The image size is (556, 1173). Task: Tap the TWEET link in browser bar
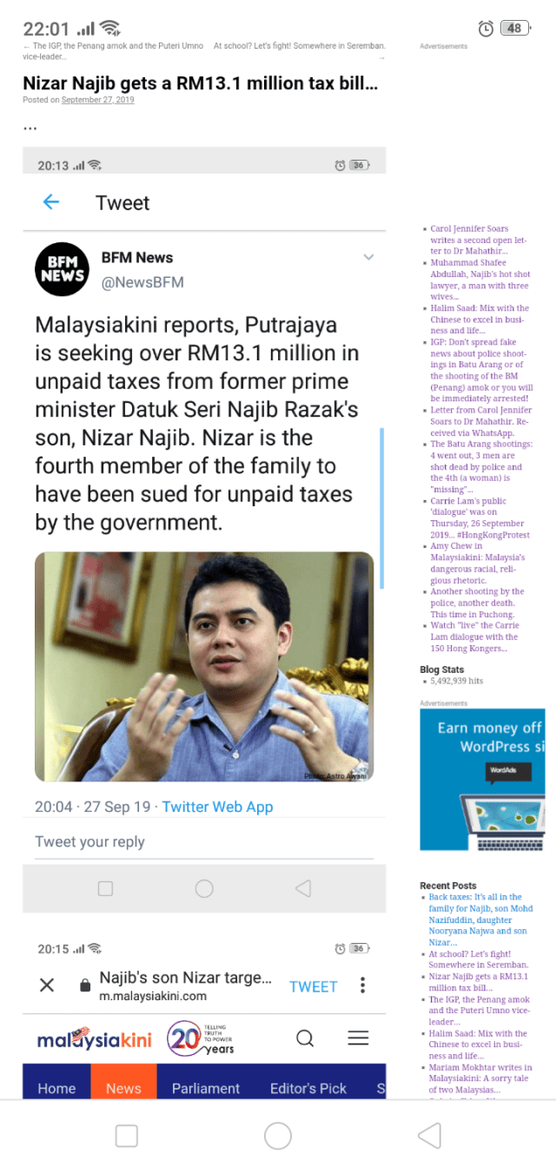tap(313, 986)
